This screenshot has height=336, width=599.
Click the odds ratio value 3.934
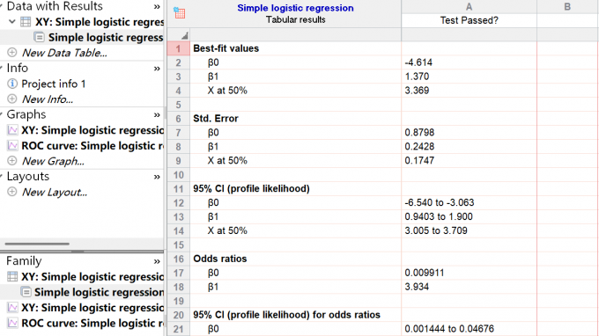pos(417,287)
